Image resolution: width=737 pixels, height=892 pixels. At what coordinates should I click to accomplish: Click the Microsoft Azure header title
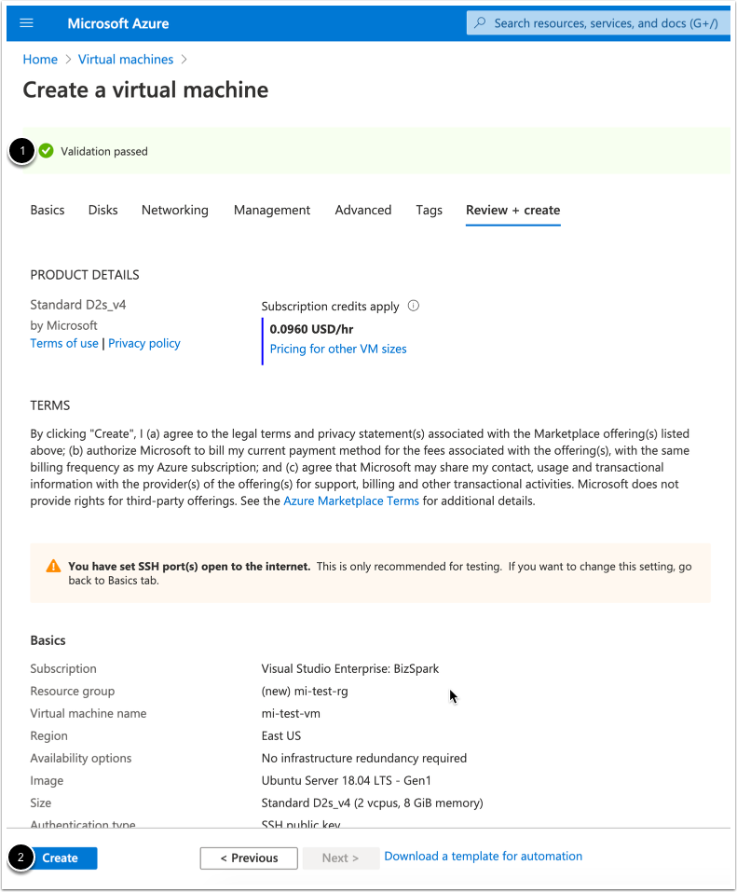click(117, 23)
